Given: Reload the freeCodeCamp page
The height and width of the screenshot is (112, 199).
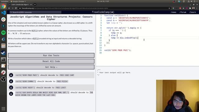Looking at the screenshot, I should (16, 8).
